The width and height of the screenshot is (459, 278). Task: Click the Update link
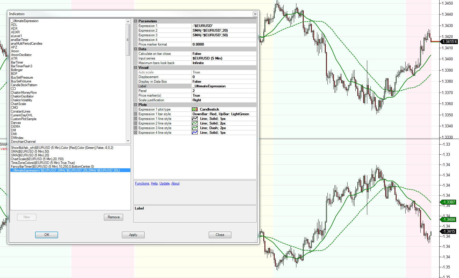point(164,183)
